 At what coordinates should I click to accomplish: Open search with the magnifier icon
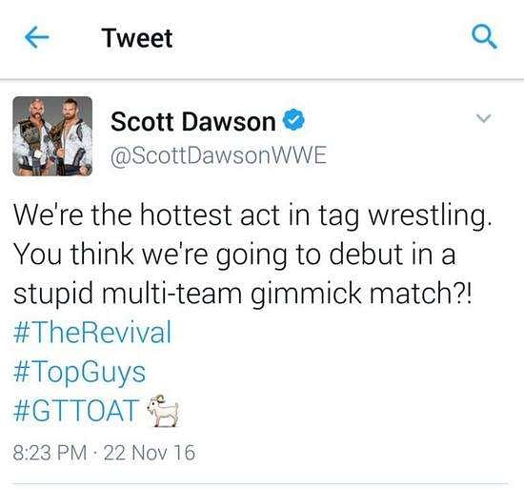[484, 37]
